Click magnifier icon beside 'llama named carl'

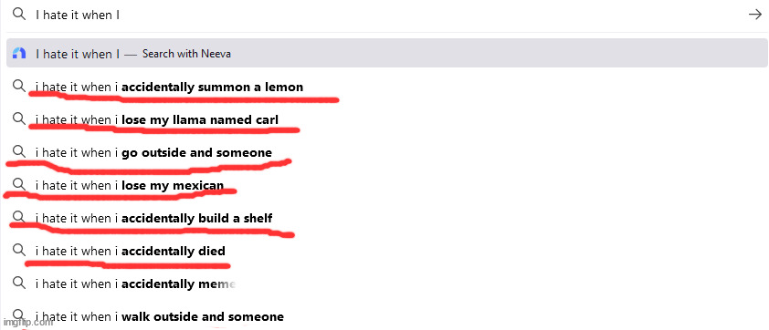click(19, 119)
